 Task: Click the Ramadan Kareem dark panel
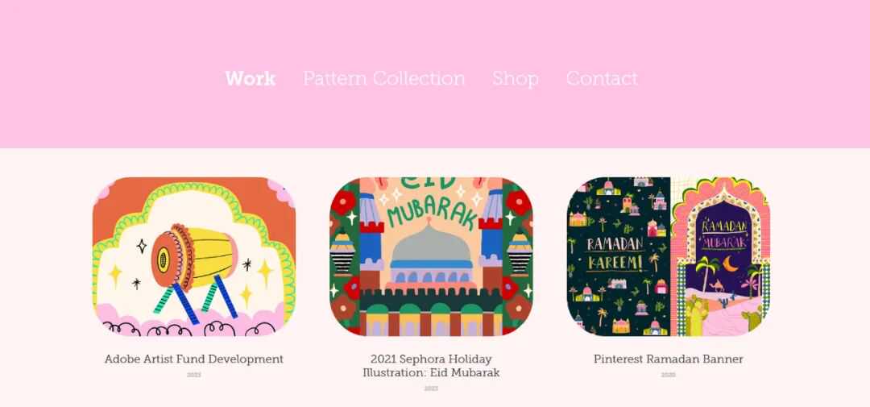tap(619, 256)
